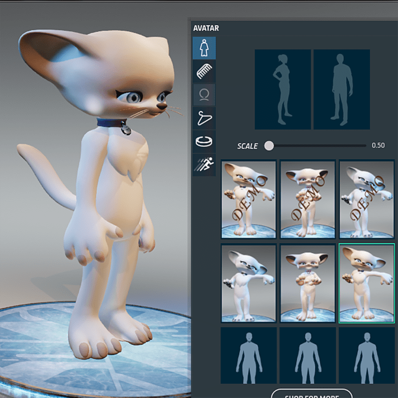Open the face customization icon
The width and height of the screenshot is (398, 398).
204,95
